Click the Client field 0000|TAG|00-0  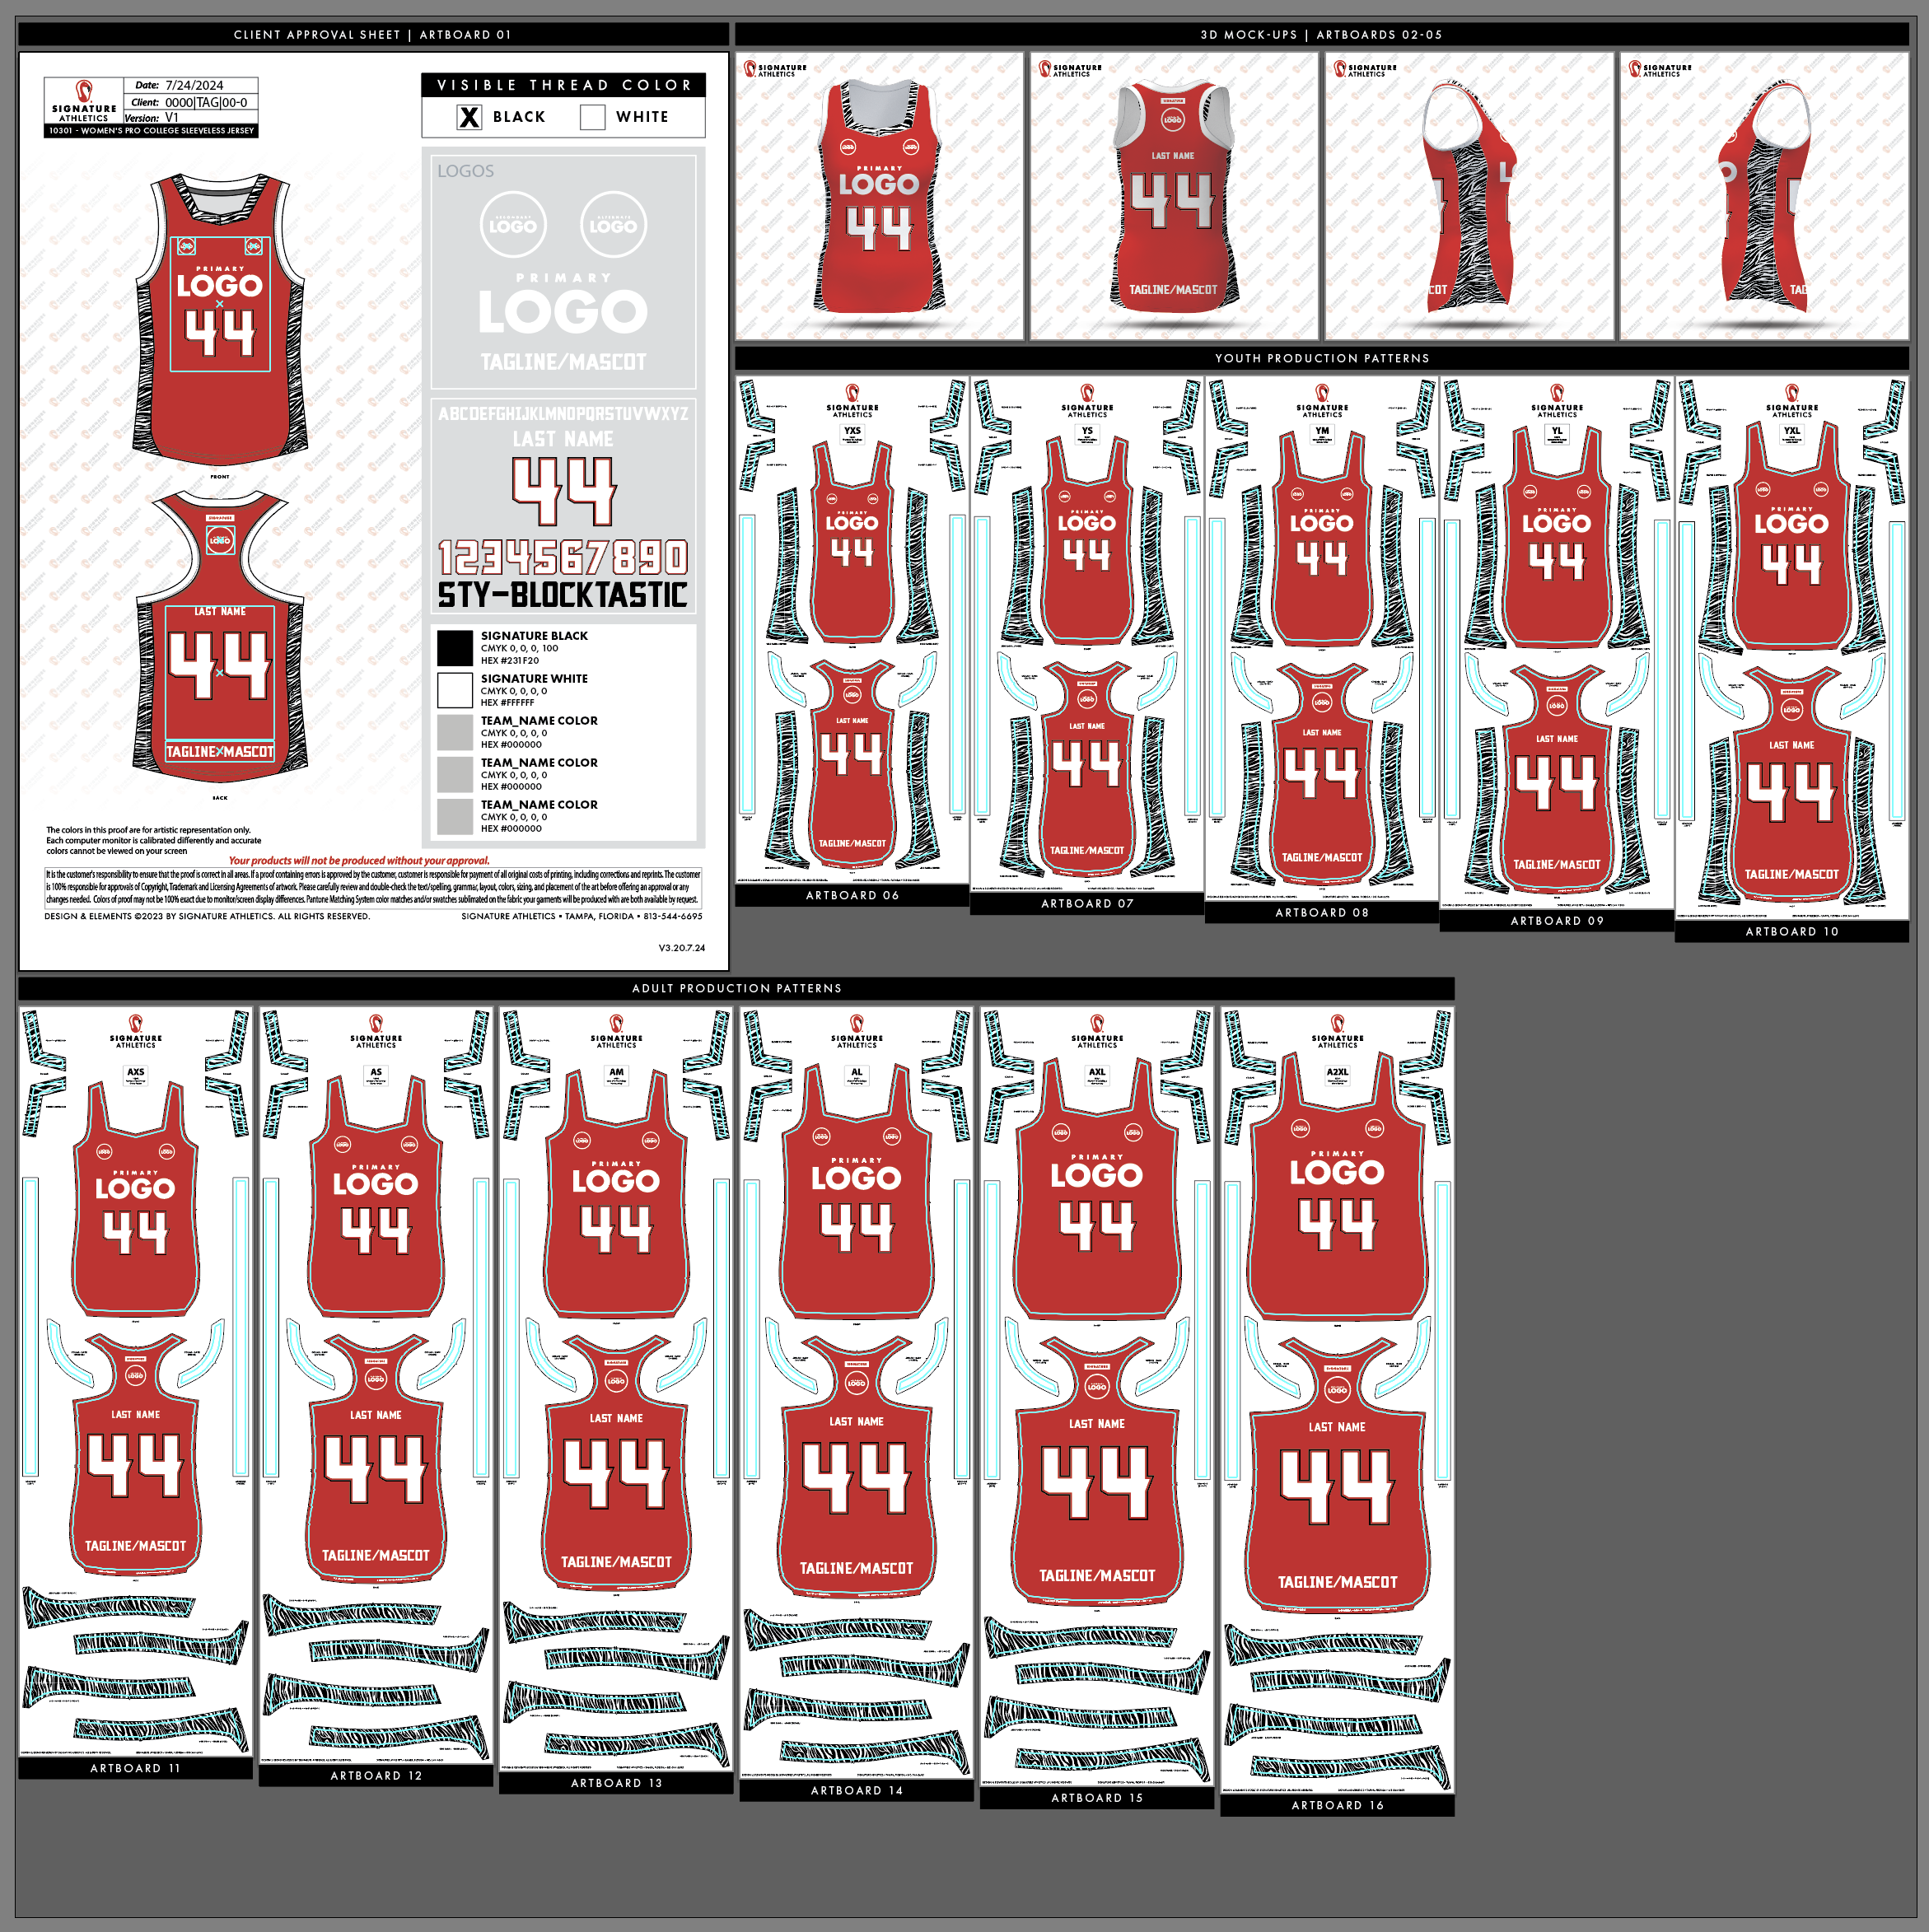pyautogui.click(x=205, y=102)
